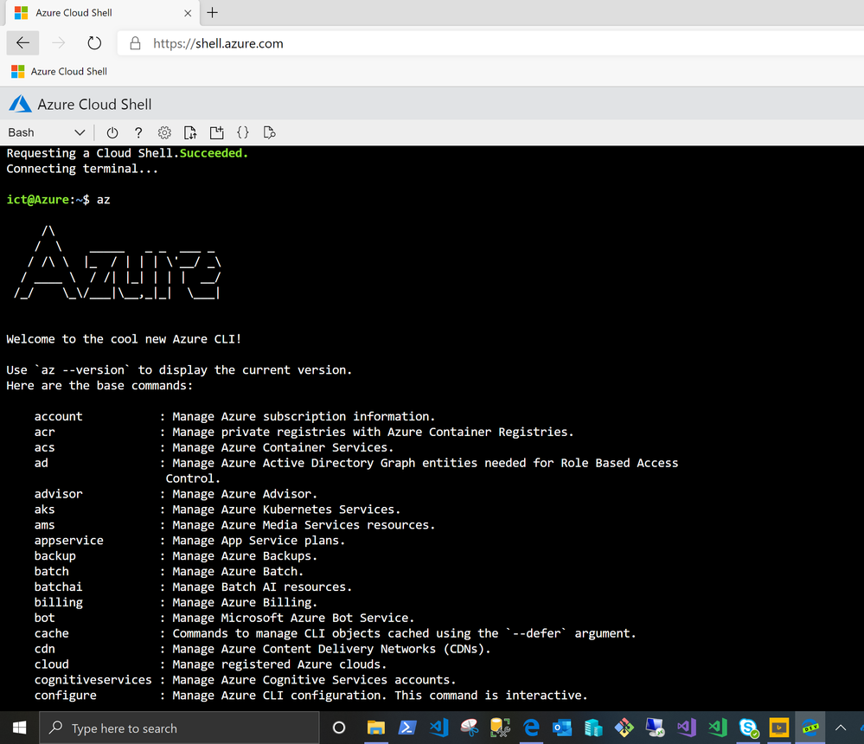
Task: Open PowerShell from the taskbar
Action: (407, 728)
